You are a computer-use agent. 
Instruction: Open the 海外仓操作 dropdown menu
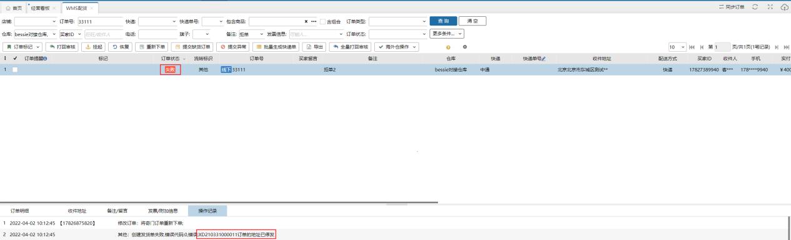pyautogui.click(x=397, y=47)
